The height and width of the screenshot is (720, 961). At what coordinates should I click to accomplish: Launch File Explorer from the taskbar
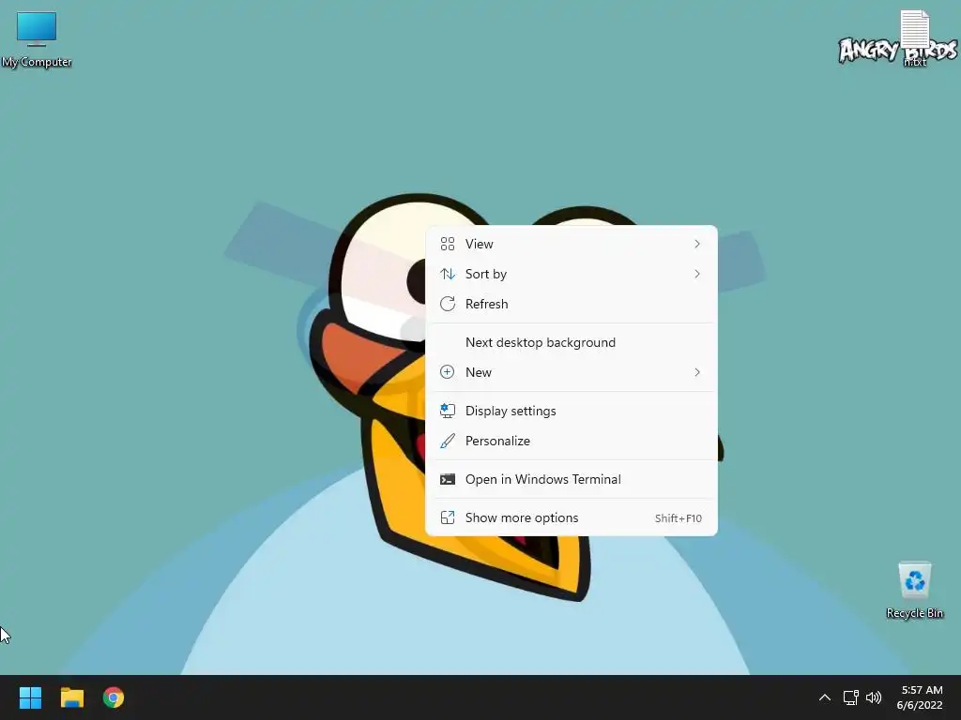(71, 697)
